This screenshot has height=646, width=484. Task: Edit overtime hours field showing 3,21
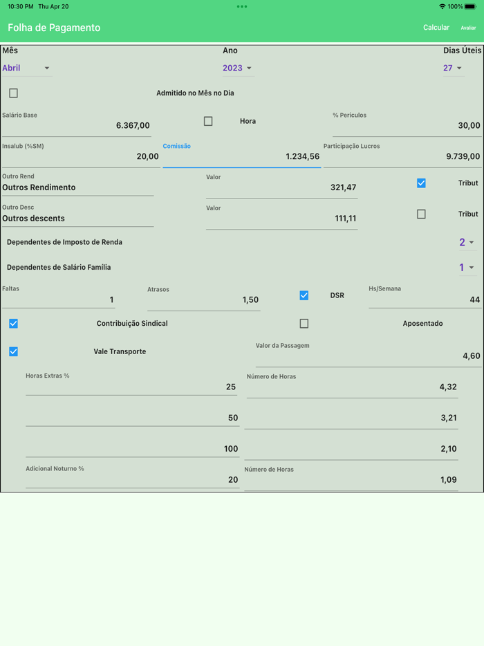351,418
